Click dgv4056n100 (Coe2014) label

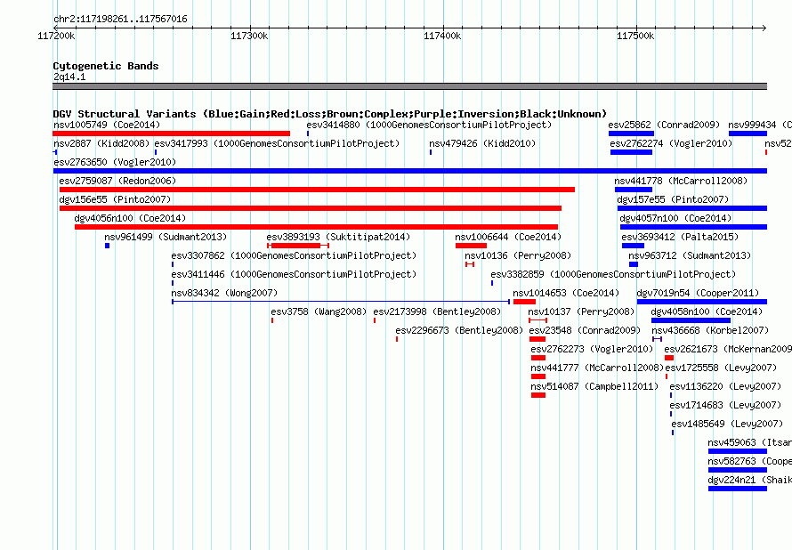coord(130,218)
